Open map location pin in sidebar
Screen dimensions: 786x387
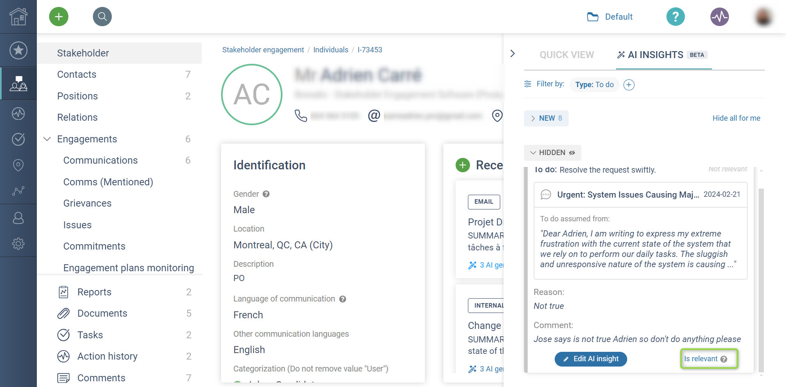[18, 165]
